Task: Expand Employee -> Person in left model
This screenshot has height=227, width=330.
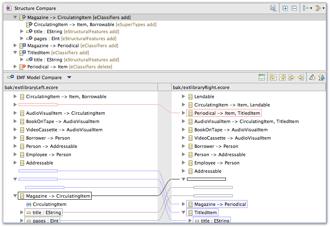Action: (15, 155)
